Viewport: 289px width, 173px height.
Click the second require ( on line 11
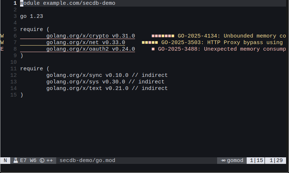click(x=35, y=68)
